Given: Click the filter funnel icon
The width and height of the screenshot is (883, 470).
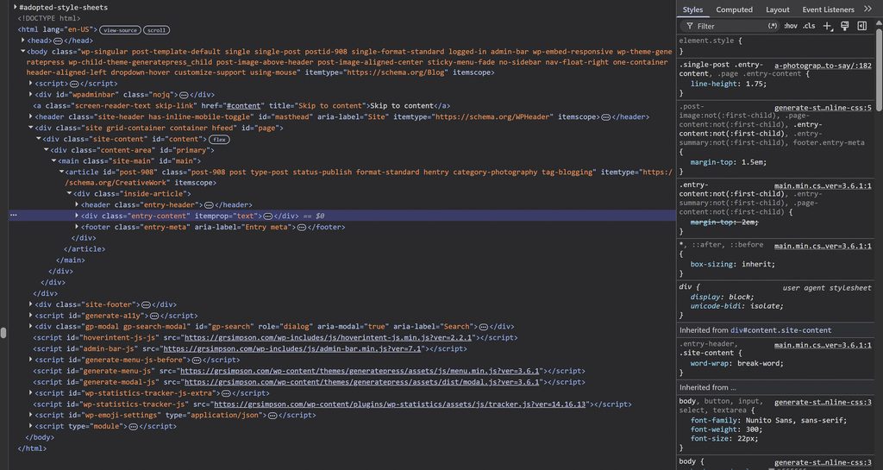Looking at the screenshot, I should click(689, 26).
